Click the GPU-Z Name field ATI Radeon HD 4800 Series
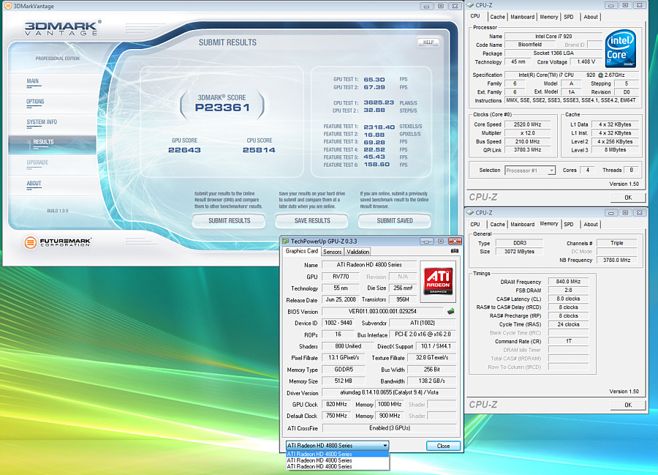 369,265
